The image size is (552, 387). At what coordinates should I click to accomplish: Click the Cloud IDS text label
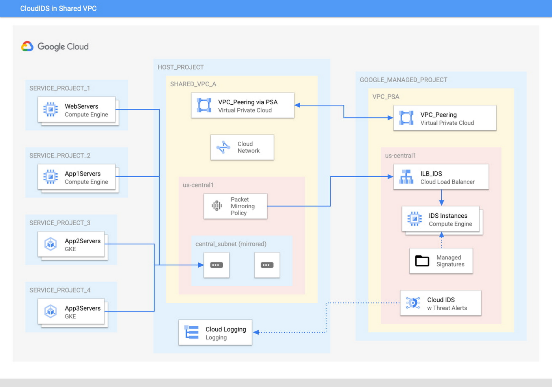point(441,300)
